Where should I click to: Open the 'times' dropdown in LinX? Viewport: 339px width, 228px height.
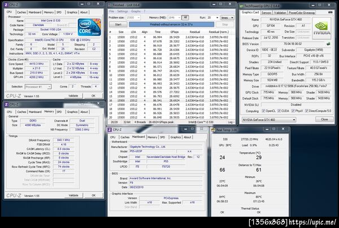(x=227, y=17)
